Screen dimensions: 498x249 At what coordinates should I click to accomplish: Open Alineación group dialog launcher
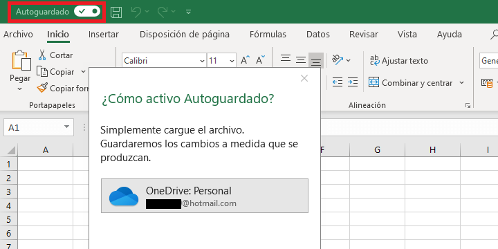tap(468, 106)
